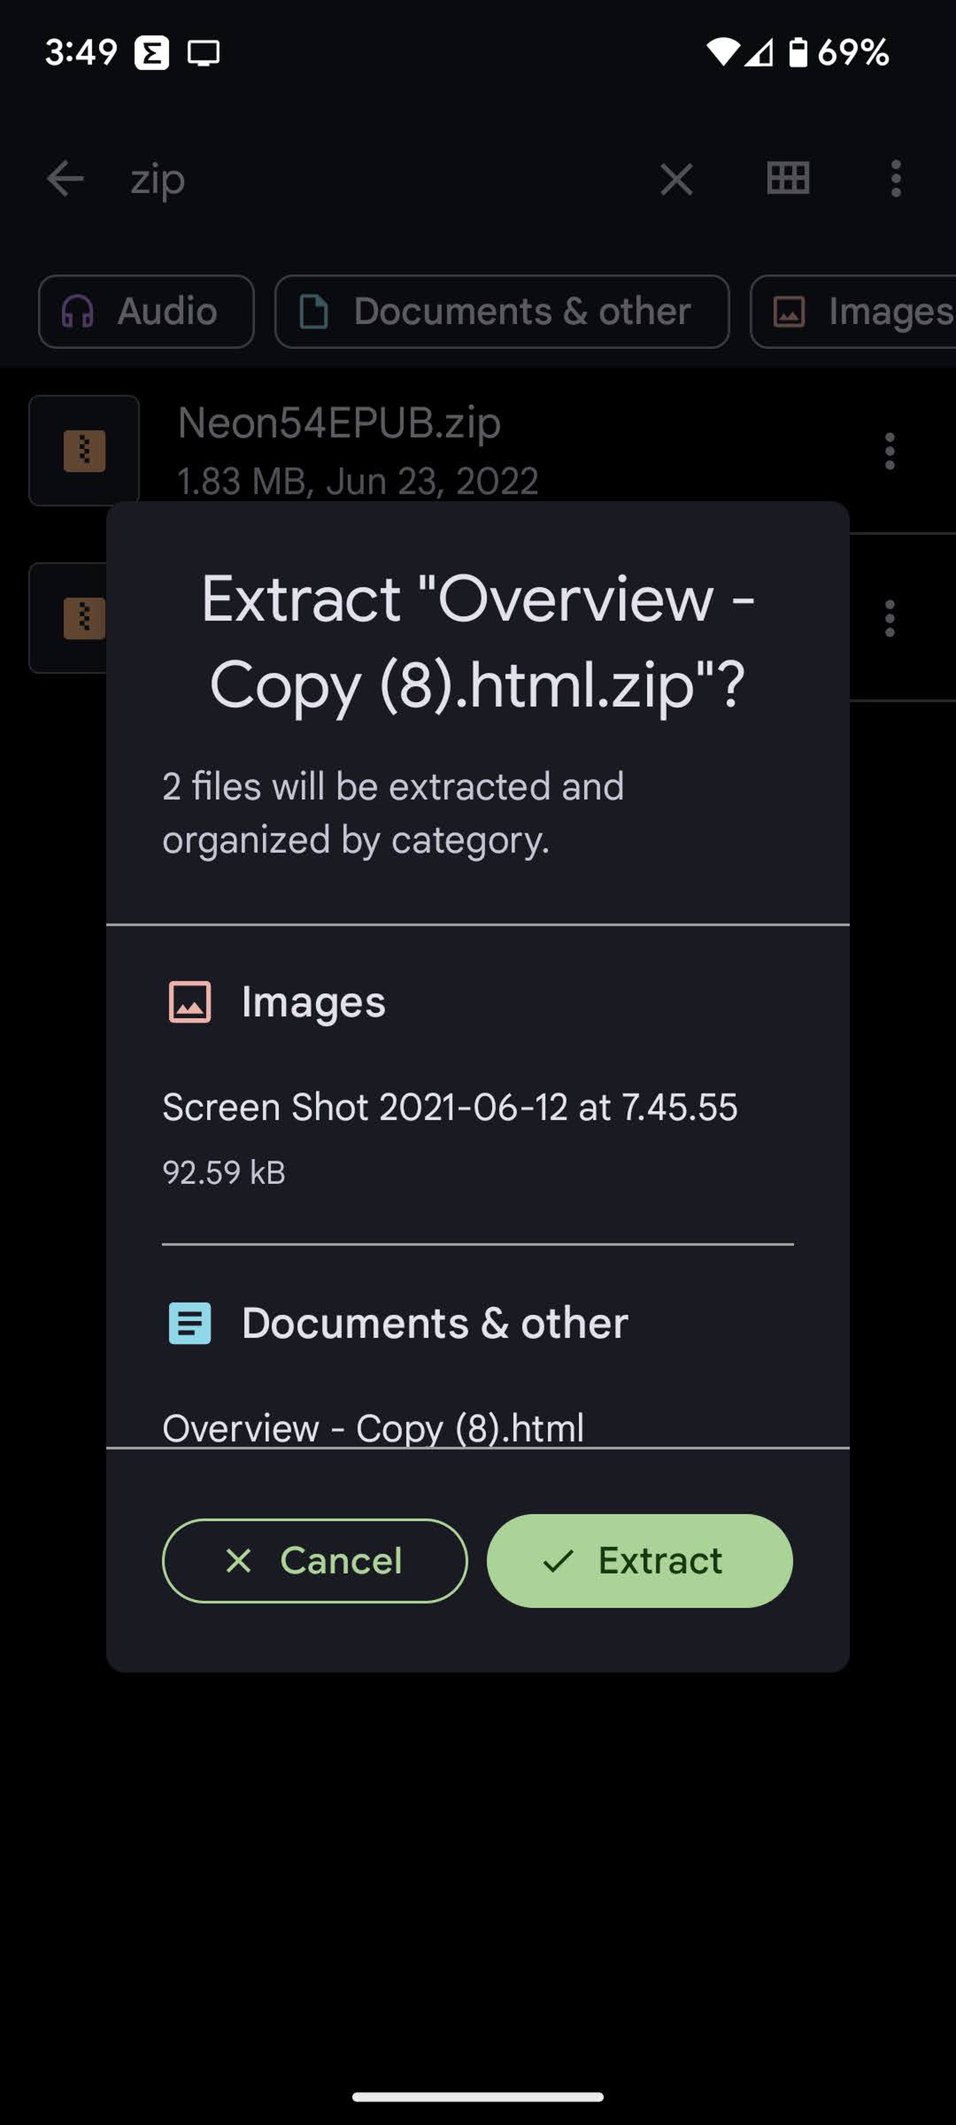This screenshot has width=956, height=2125.
Task: Tap Cancel to dismiss extraction dialog
Action: pyautogui.click(x=313, y=1560)
